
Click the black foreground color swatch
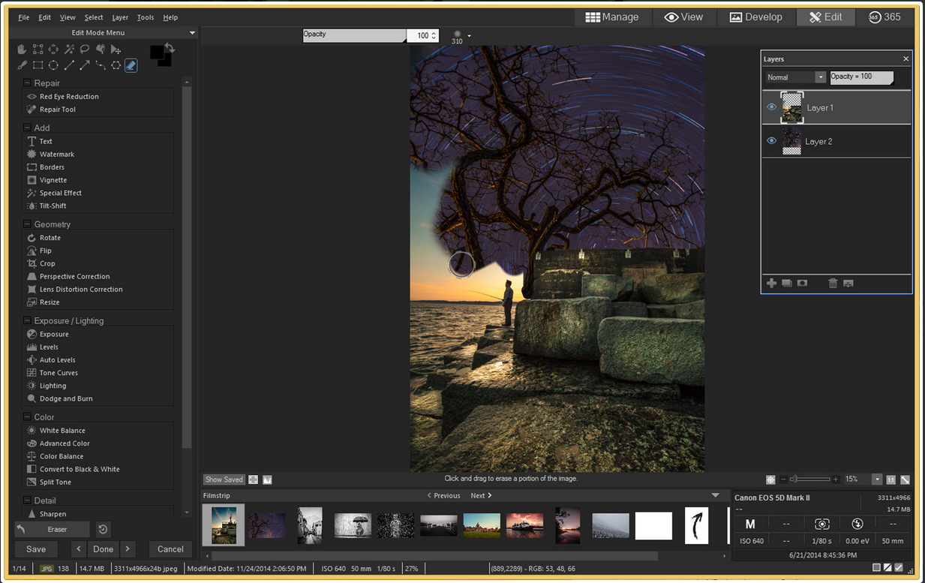point(158,53)
